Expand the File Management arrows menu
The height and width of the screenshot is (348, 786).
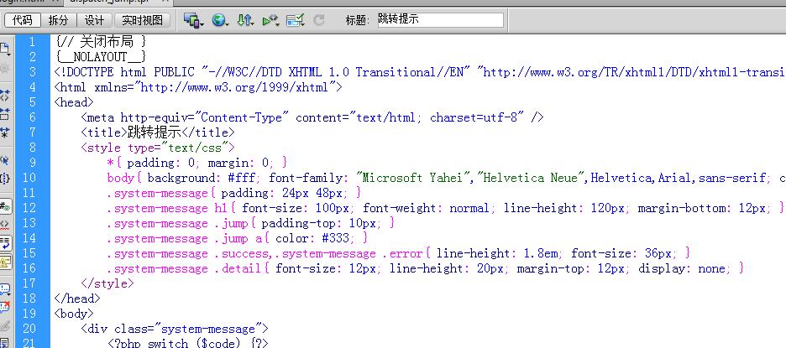pyautogui.click(x=245, y=20)
